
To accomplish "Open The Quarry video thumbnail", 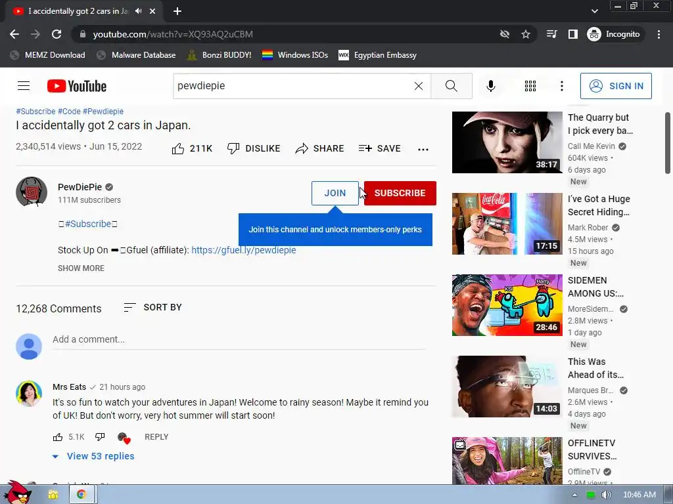I will [x=507, y=142].
